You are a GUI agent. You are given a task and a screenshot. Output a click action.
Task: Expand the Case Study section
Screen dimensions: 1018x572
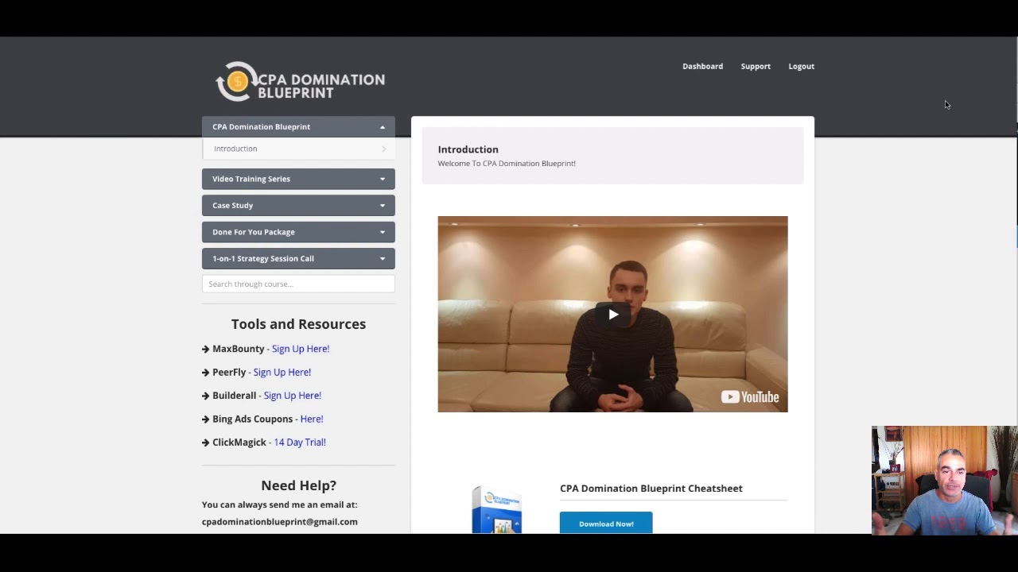coord(298,206)
